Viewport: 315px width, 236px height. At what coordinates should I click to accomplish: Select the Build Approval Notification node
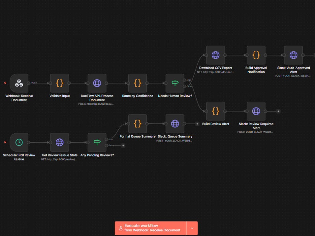(x=256, y=55)
